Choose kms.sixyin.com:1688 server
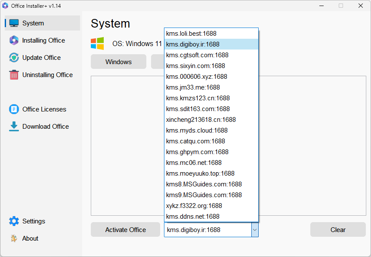The height and width of the screenshot is (257, 371). pyautogui.click(x=211, y=66)
